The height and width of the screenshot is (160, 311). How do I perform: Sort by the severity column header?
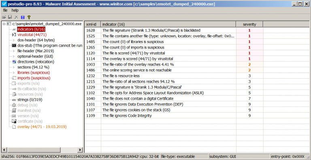249,24
